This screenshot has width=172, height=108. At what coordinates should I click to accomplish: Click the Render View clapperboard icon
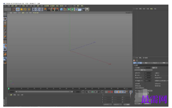coord(49,9)
